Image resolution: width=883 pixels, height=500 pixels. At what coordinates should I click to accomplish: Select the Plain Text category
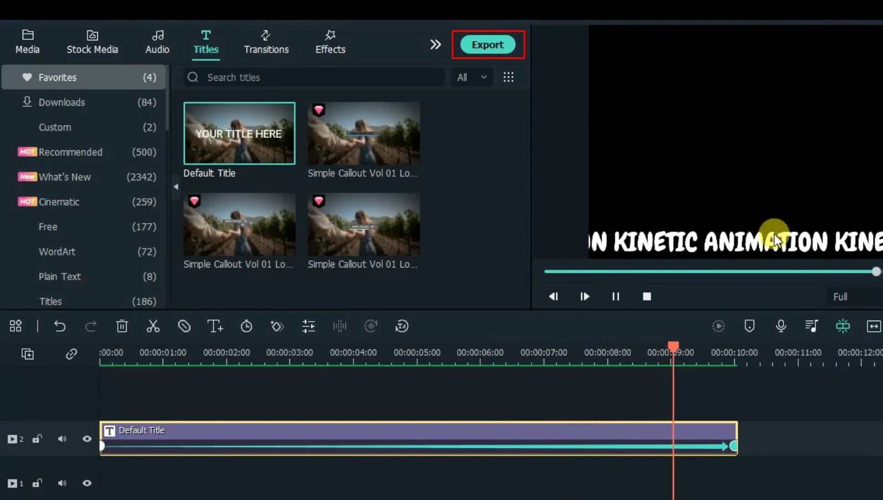point(84,277)
